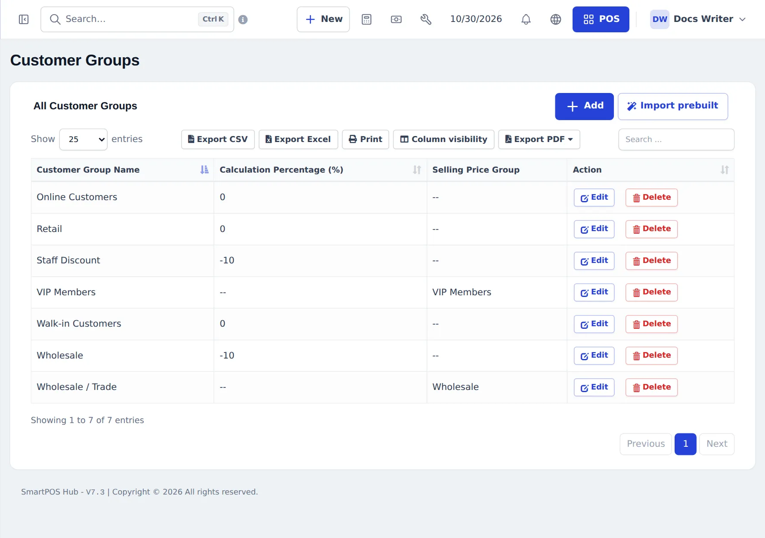Screen dimensions: 765x538
Task: Click the info icon next to search
Action: pos(243,19)
